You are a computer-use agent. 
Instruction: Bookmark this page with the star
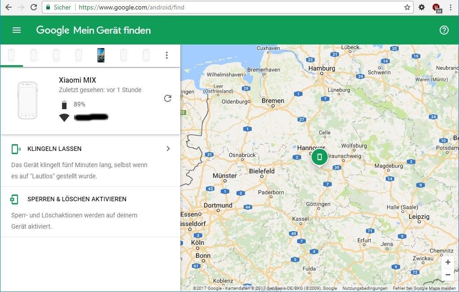pyautogui.click(x=407, y=7)
